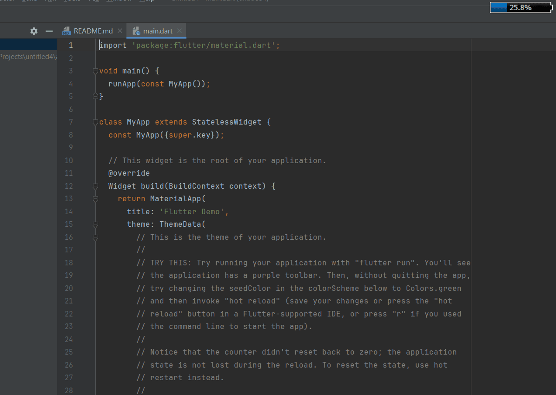Close the README.md editor tab
Screen dimensions: 556x395
point(120,31)
